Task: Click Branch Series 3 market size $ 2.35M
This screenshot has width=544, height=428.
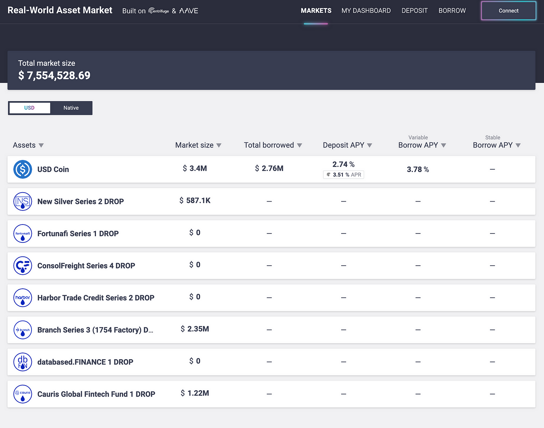Action: [195, 329]
